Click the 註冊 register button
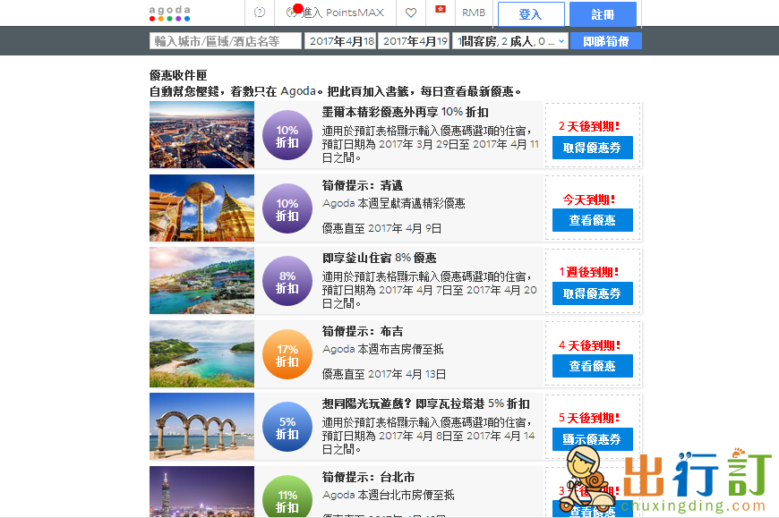This screenshot has width=779, height=518. [603, 14]
